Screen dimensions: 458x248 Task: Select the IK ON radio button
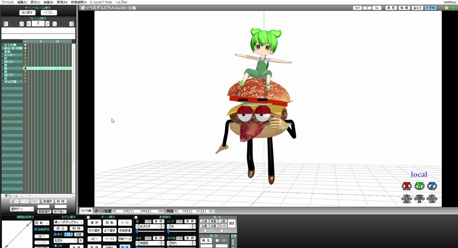pos(56,246)
